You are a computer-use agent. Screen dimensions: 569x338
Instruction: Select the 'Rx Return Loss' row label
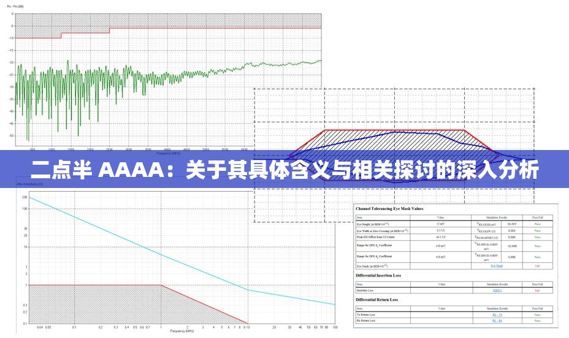pyautogui.click(x=366, y=321)
